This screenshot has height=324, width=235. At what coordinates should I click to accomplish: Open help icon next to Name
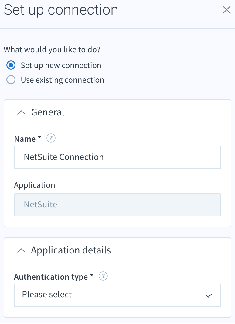click(x=51, y=138)
